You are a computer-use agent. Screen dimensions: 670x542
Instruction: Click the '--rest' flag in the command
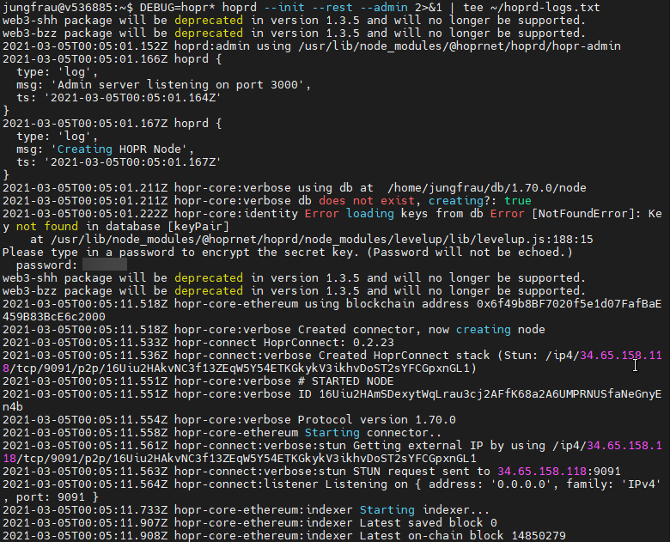pyautogui.click(x=332, y=7)
